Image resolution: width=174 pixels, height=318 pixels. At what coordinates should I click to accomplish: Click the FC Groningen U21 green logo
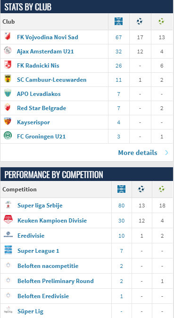[x=8, y=136]
